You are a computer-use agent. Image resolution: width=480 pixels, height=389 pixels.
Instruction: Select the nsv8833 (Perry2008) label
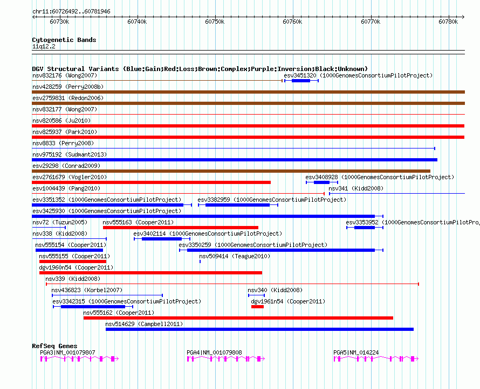click(x=63, y=143)
